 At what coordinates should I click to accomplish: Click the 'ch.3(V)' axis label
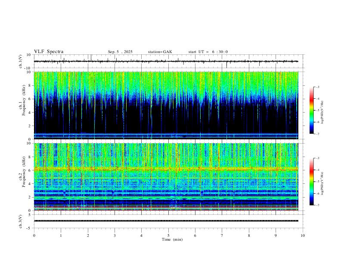point(21,221)
